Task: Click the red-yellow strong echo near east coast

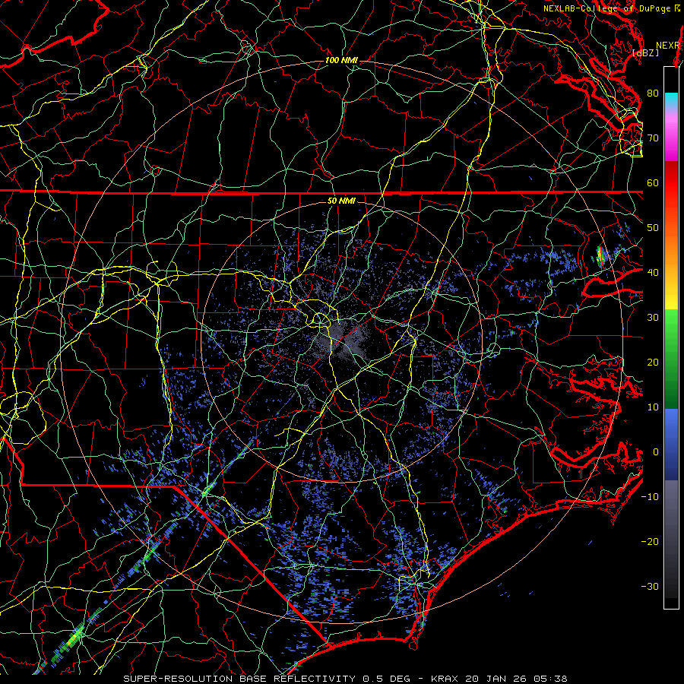Action: click(x=600, y=256)
